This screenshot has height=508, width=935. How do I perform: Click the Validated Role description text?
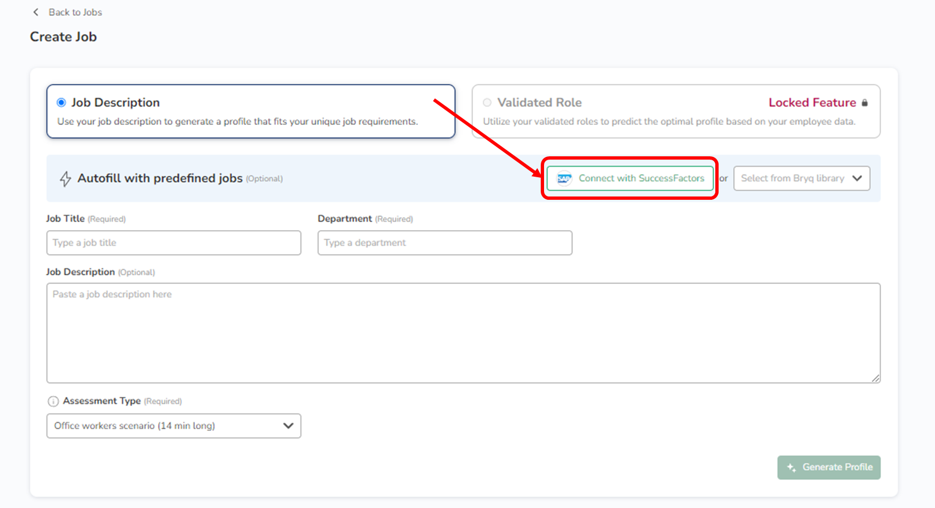[668, 122]
